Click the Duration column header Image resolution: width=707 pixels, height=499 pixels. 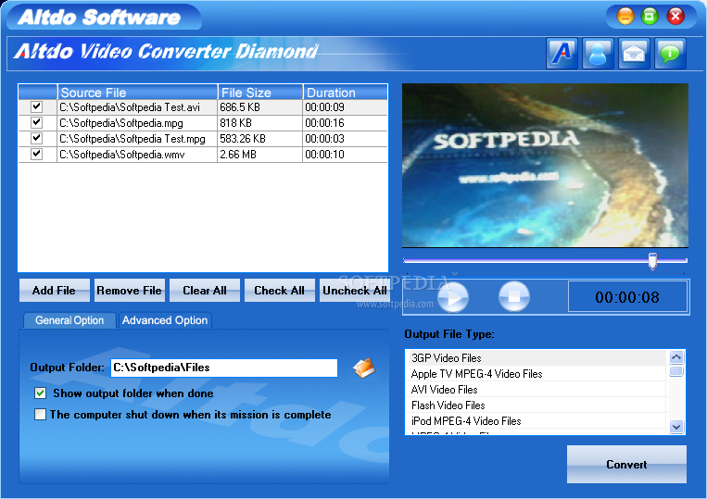(x=346, y=93)
